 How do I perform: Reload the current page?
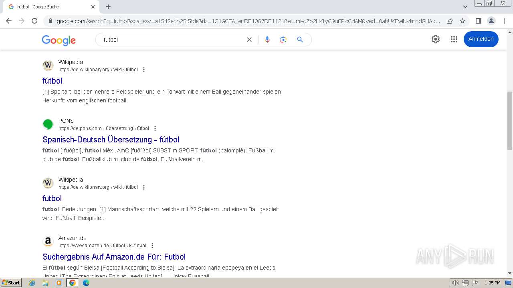tap(34, 21)
